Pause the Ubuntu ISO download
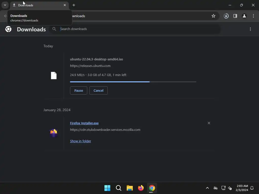This screenshot has width=259, height=194. point(79,91)
